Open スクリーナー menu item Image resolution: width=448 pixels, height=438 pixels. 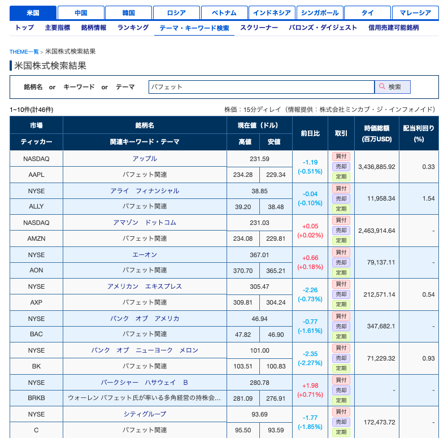[x=259, y=28]
